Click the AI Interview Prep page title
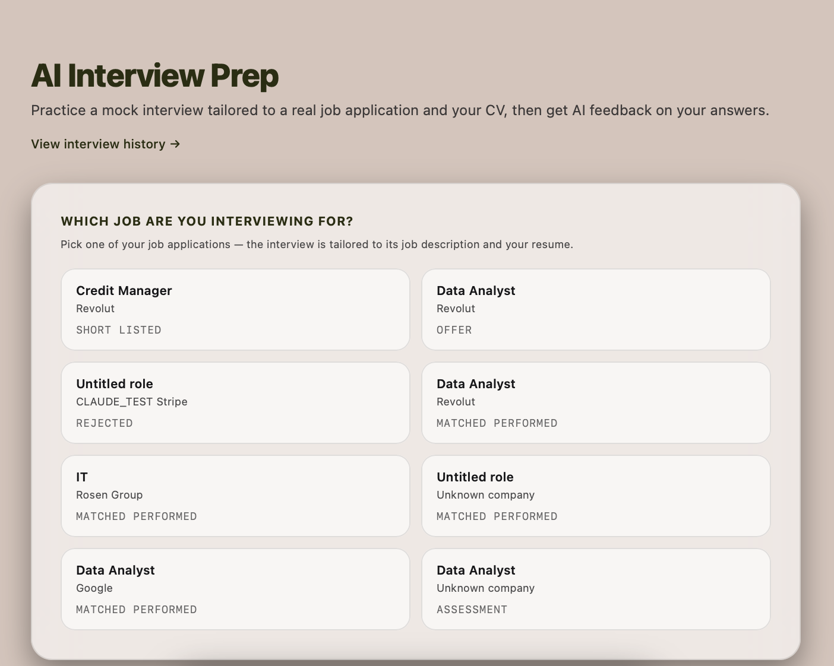 point(154,75)
